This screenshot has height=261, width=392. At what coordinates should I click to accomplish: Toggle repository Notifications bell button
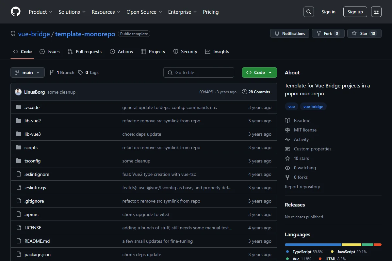(290, 33)
